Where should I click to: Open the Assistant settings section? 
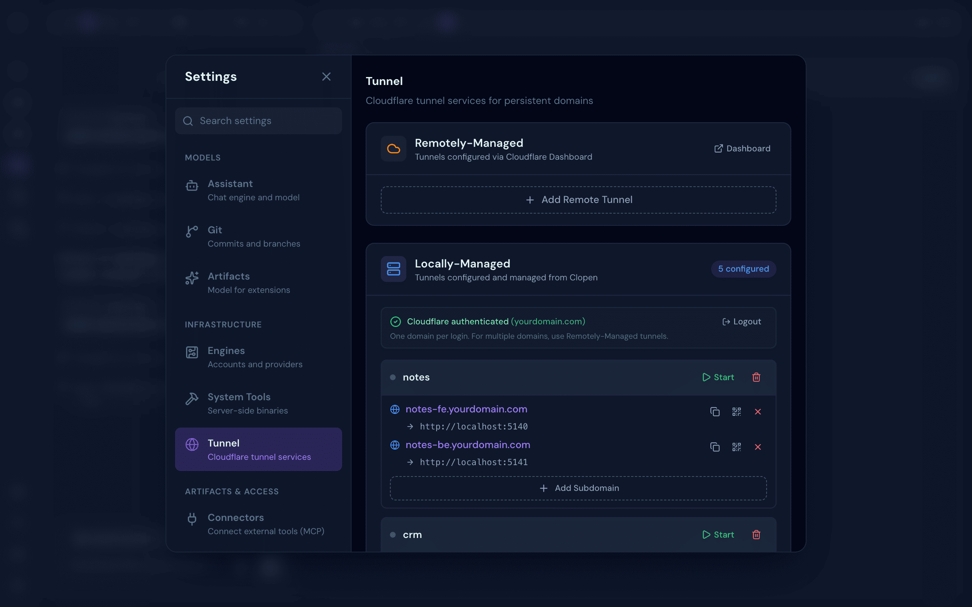pos(258,190)
